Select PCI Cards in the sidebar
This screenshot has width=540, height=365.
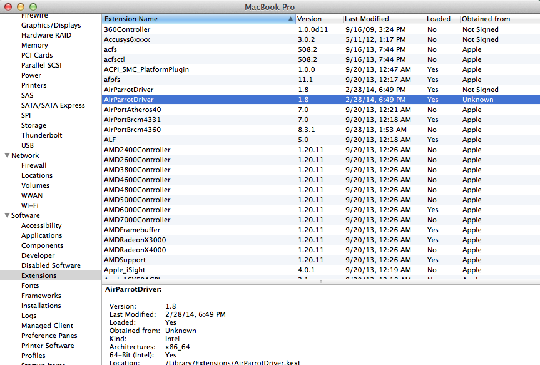click(x=37, y=55)
